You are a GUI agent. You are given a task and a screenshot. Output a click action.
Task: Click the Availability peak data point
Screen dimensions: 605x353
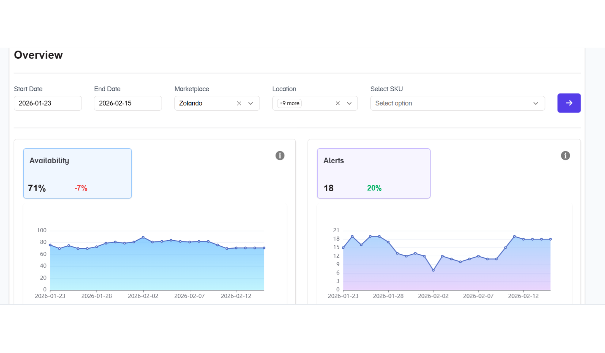[143, 237]
